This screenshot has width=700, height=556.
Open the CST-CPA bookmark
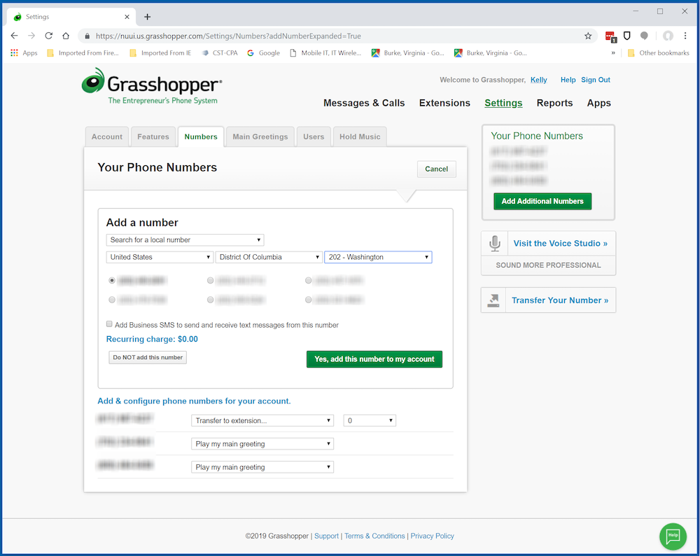click(220, 53)
